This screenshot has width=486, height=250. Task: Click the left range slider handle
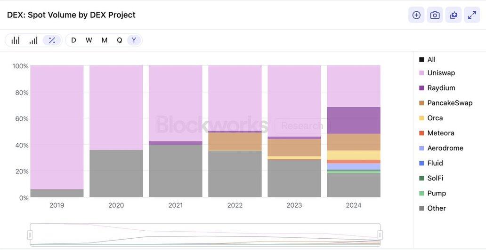[30, 235]
